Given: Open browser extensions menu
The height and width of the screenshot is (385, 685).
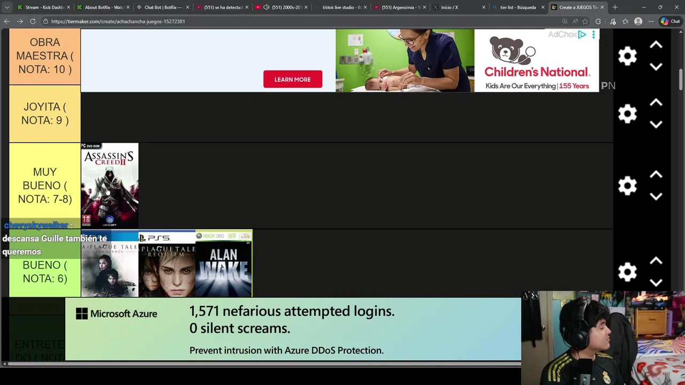Looking at the screenshot, I should (598, 21).
